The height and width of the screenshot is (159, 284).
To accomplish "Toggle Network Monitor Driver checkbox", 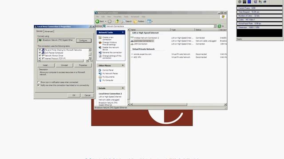I will coord(40,56).
